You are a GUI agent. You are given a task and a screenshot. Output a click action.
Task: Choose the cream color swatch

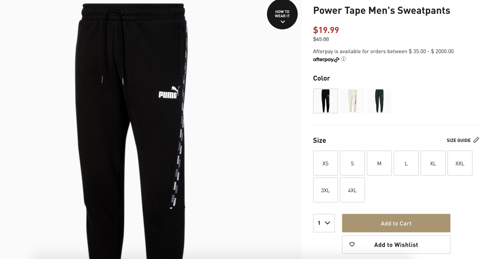click(x=352, y=101)
